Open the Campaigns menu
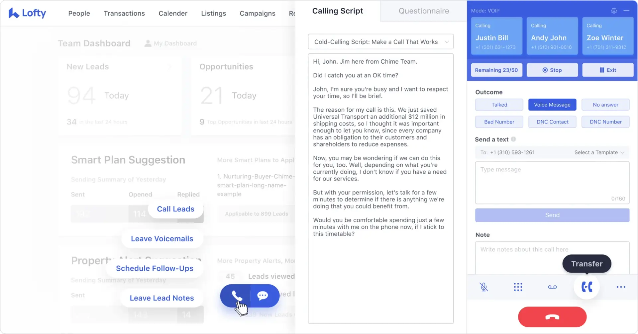 point(258,13)
